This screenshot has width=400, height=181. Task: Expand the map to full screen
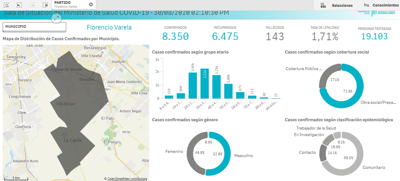(x=56, y=18)
